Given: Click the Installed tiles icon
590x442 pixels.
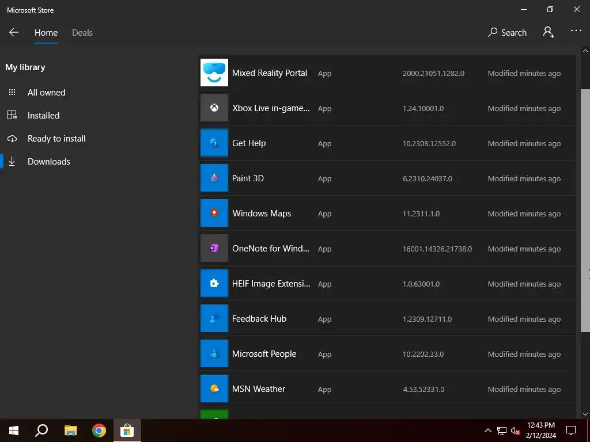Looking at the screenshot, I should [x=12, y=115].
